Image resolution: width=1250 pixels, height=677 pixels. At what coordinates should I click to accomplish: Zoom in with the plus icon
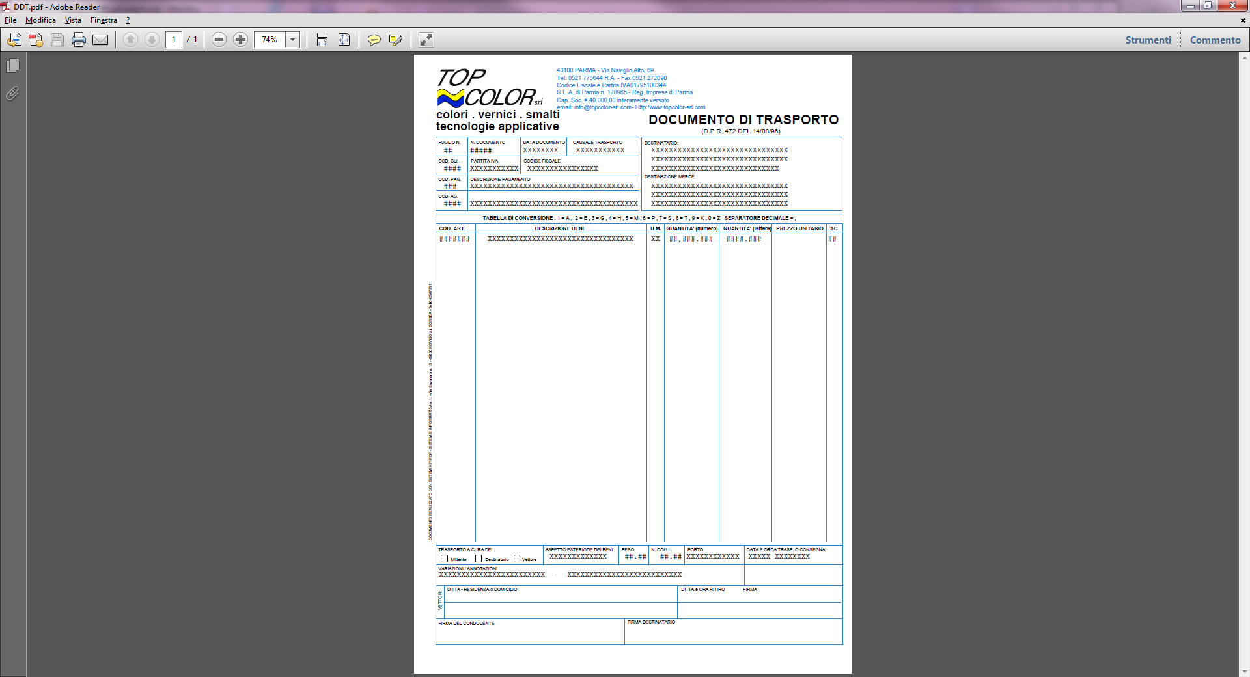tap(241, 40)
